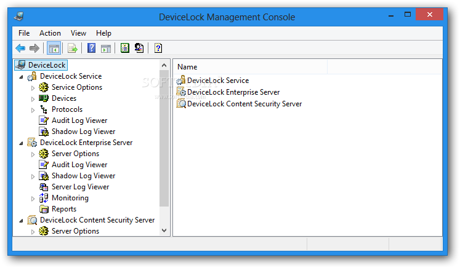Sort by the Name column header
This screenshot has width=460, height=268.
click(250, 67)
